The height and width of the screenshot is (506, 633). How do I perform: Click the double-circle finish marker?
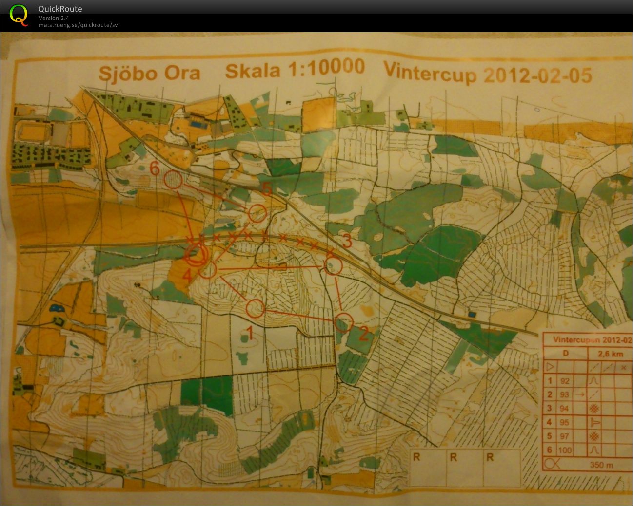click(197, 254)
